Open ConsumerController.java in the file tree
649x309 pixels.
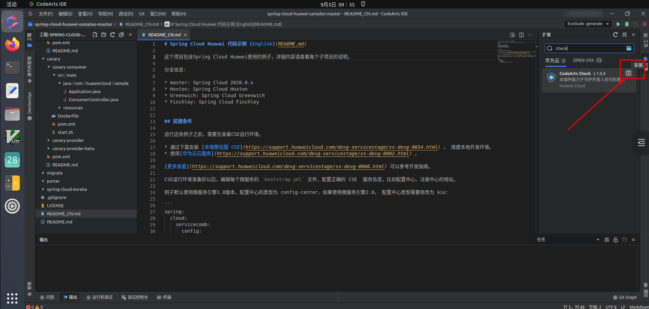[93, 100]
